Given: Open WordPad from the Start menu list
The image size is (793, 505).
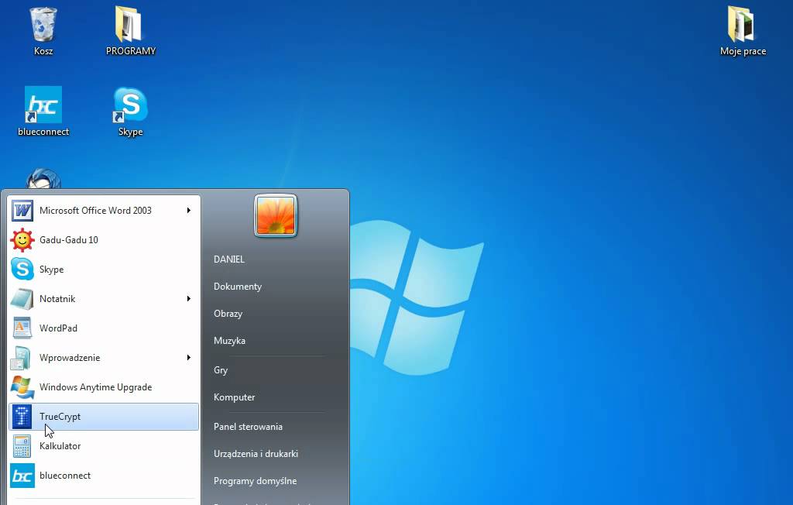Looking at the screenshot, I should (104, 328).
